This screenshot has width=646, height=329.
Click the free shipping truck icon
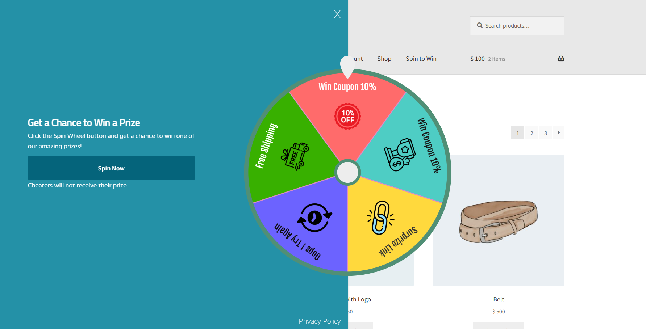(x=295, y=156)
